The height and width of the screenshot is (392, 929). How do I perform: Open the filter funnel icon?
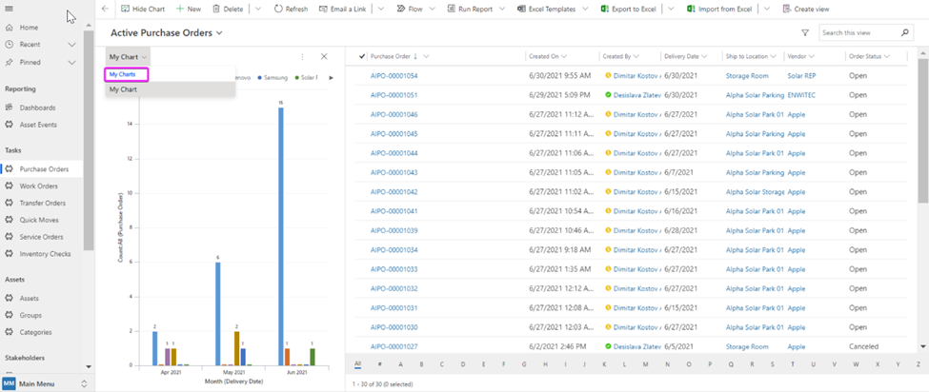(x=805, y=32)
